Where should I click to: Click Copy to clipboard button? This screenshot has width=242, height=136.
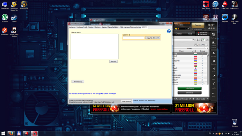152,38
